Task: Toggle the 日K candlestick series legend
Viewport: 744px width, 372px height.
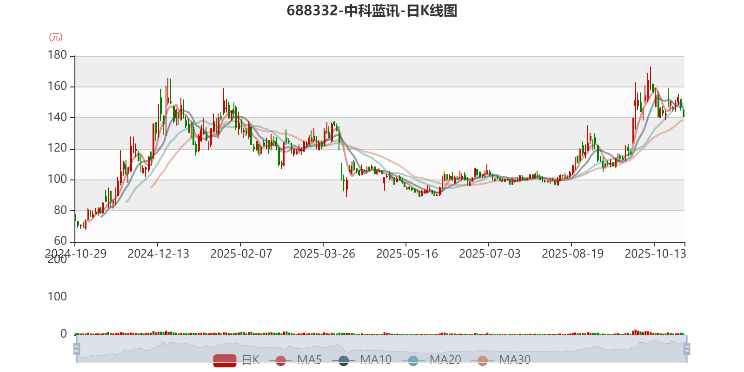Action: (236, 360)
